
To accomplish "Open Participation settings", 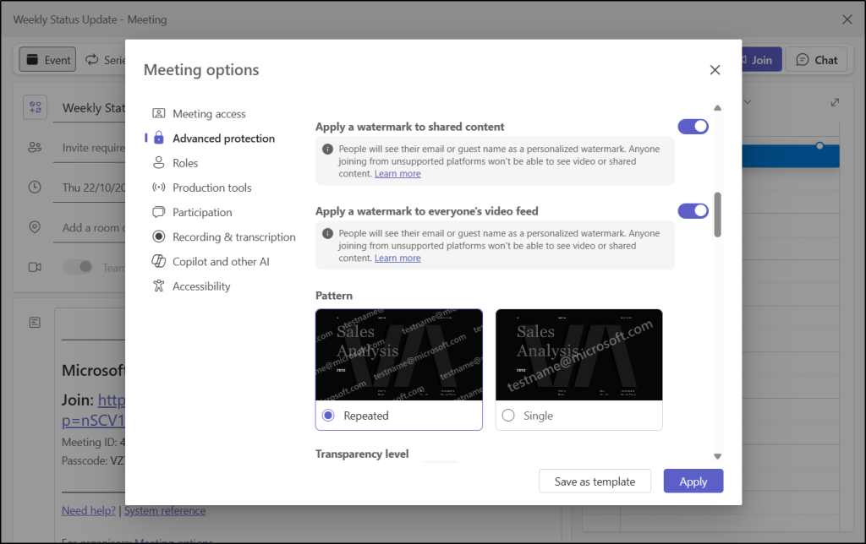I will [202, 212].
